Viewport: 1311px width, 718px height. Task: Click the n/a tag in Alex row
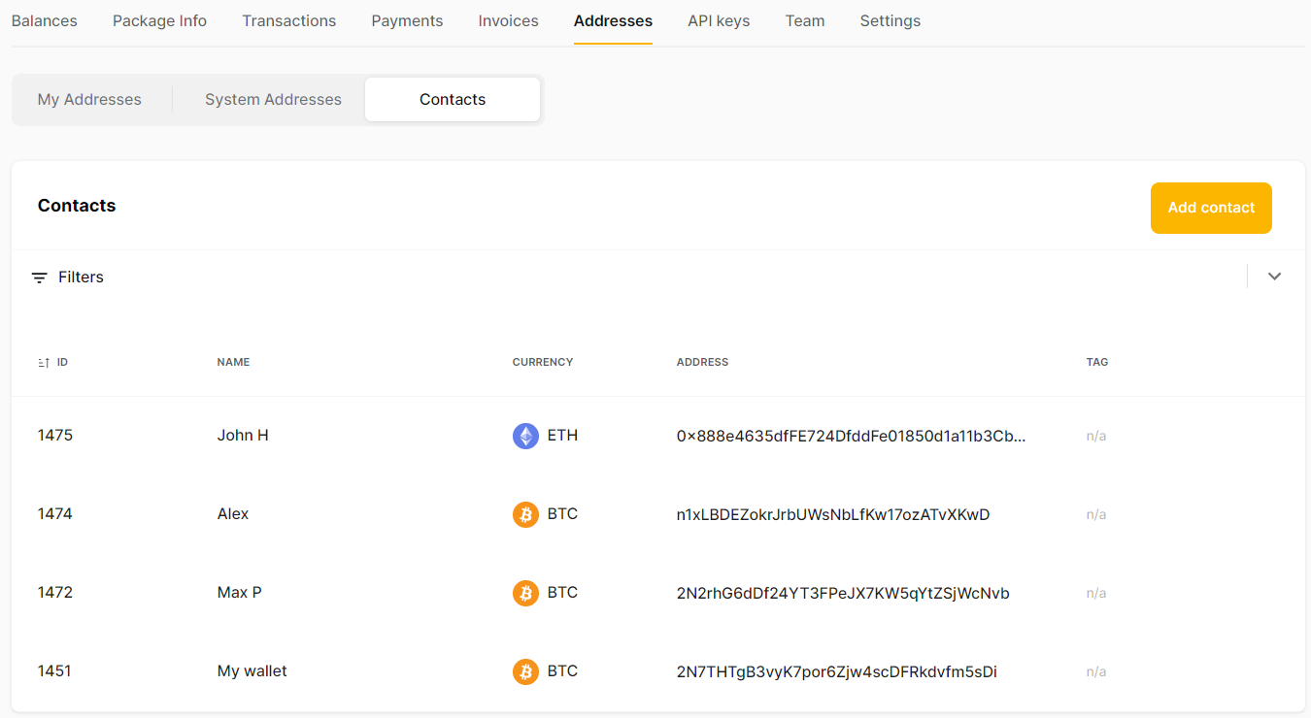point(1096,515)
